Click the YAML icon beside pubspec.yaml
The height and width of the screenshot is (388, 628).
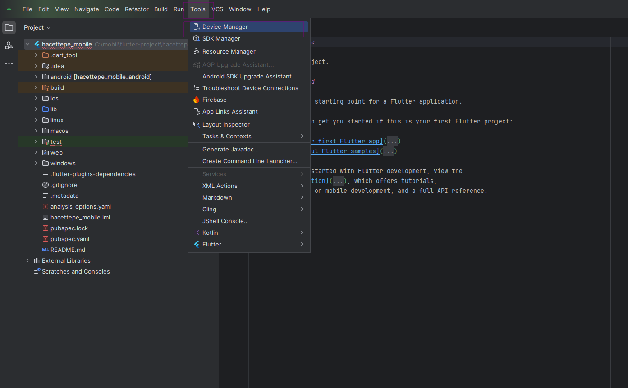coord(45,239)
